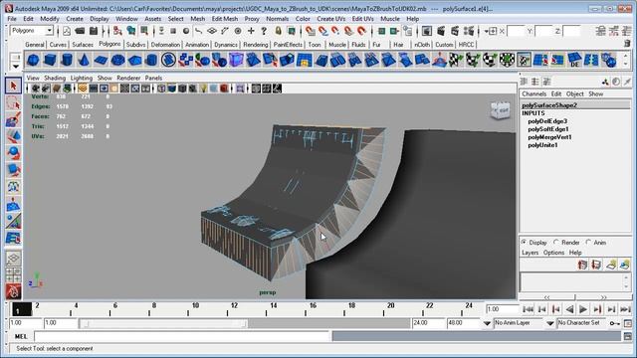Open animation preferences icon beside key icon
The image size is (637, 358).
point(628,323)
